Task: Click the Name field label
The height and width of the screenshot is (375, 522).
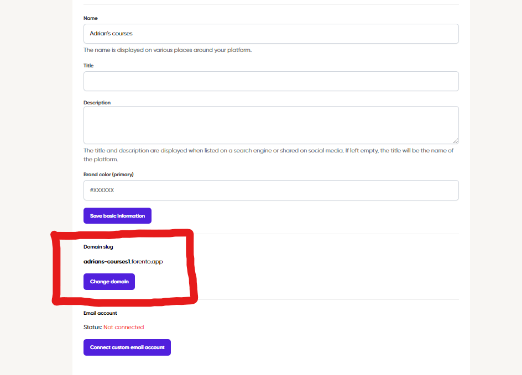Action: (x=91, y=18)
